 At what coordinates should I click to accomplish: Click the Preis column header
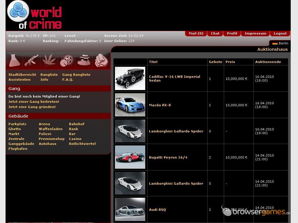(x=230, y=62)
